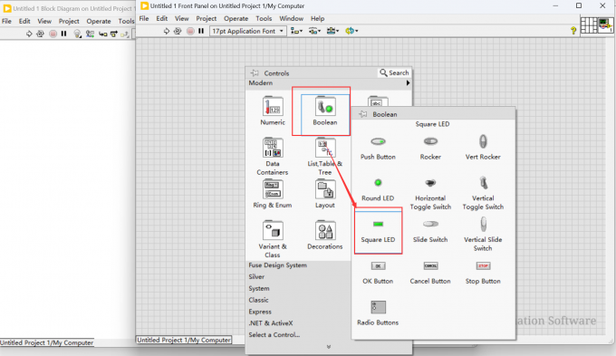
Task: Select the Square LED indicator
Action: click(x=378, y=231)
